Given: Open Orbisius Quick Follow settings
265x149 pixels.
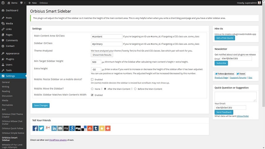Looking at the screenshot, I should tap(12, 128).
